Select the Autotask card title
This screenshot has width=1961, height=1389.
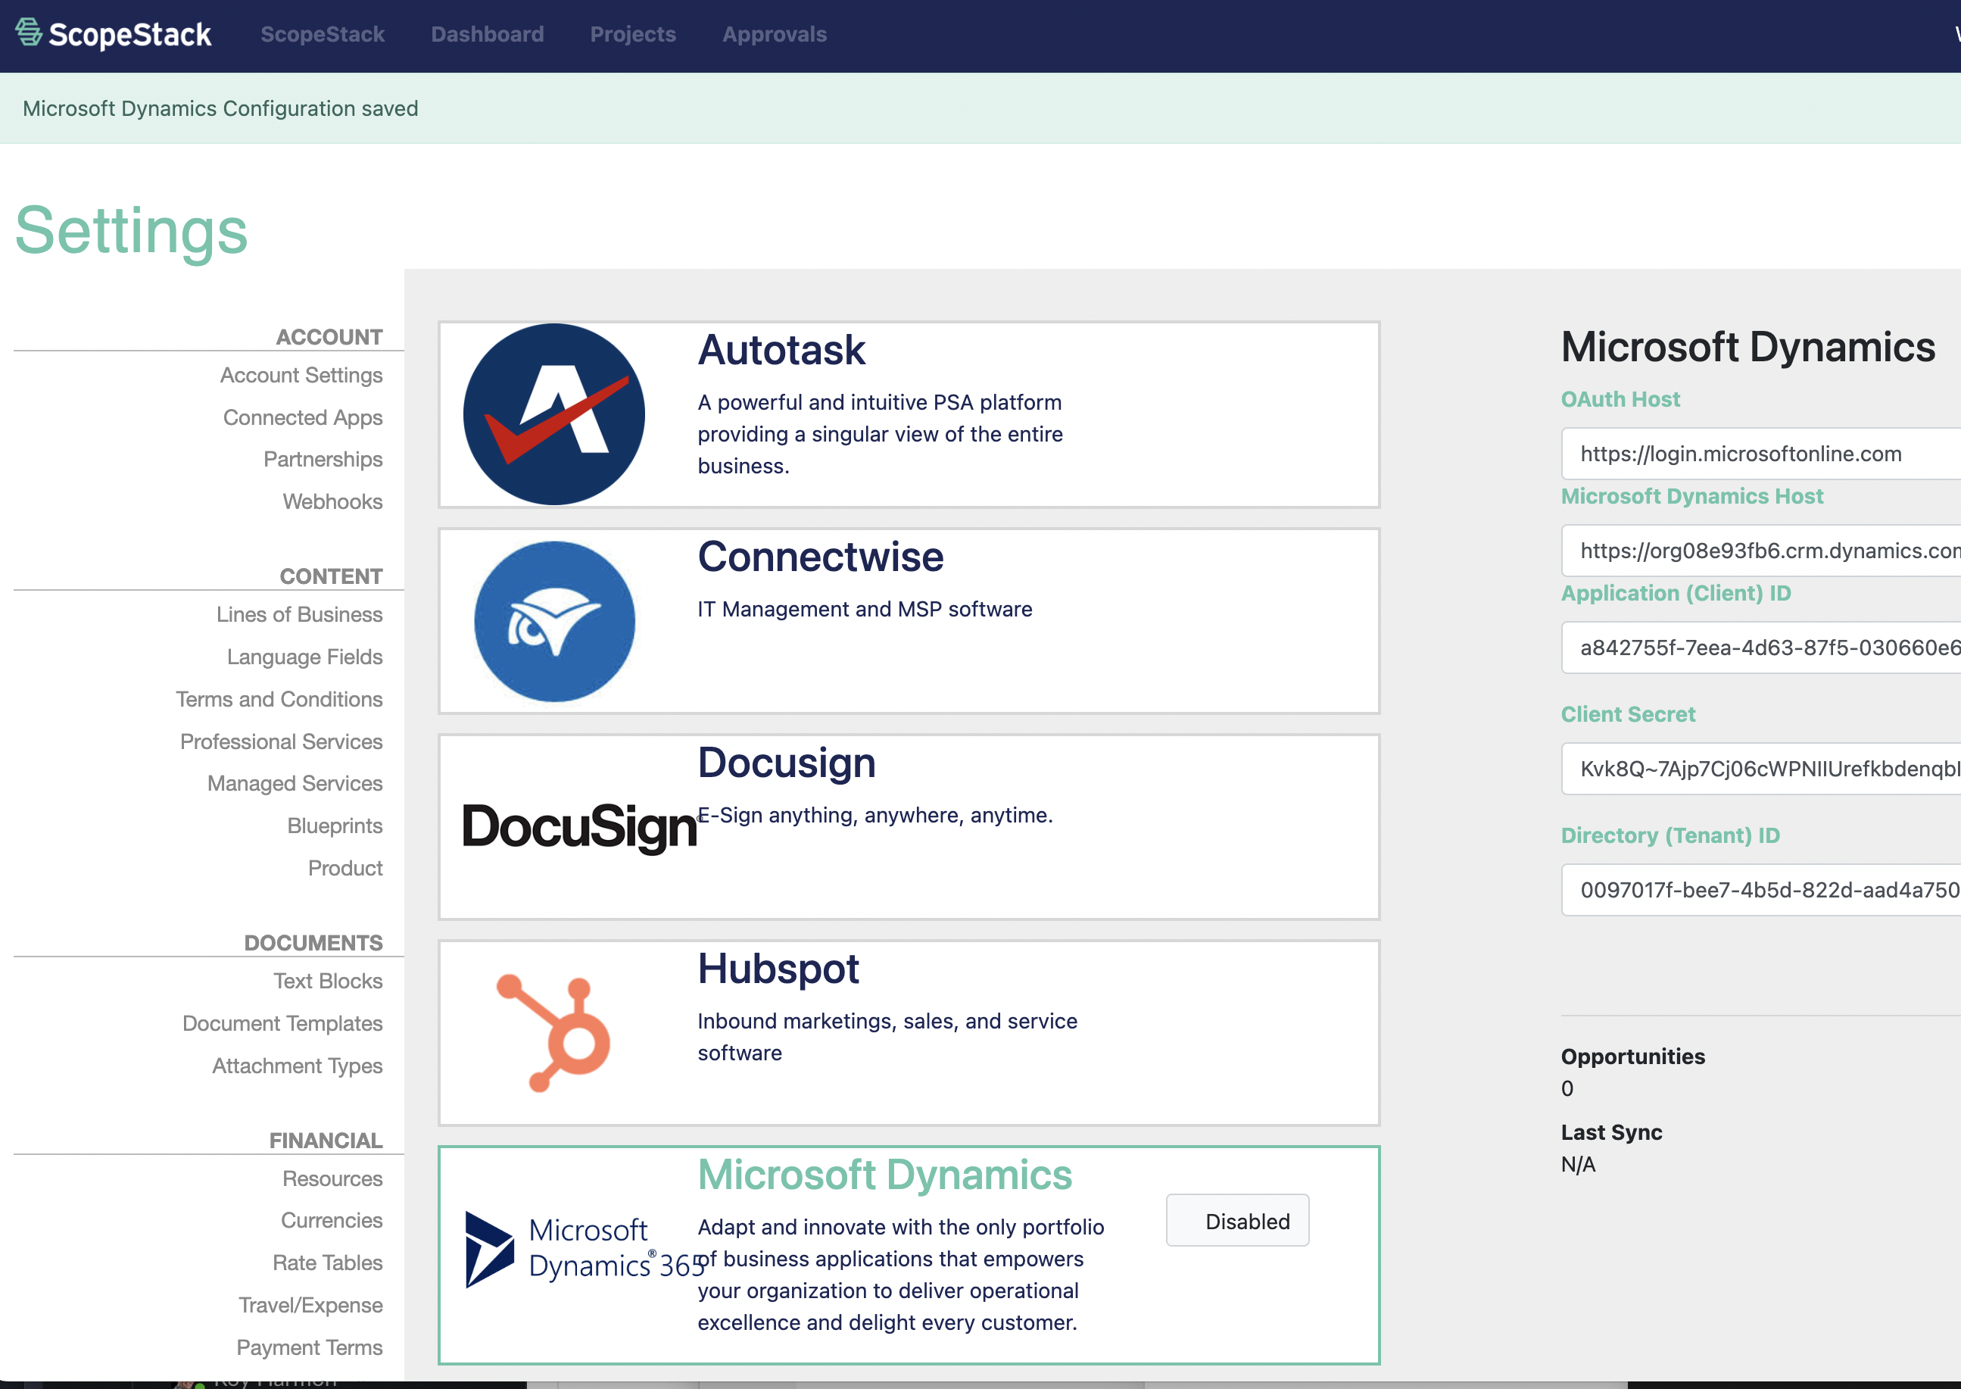click(x=781, y=350)
